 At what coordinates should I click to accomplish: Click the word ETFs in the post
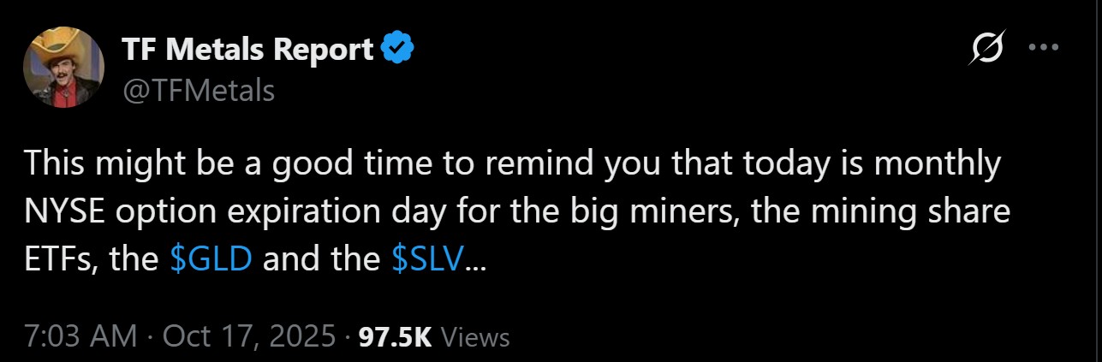(59, 259)
